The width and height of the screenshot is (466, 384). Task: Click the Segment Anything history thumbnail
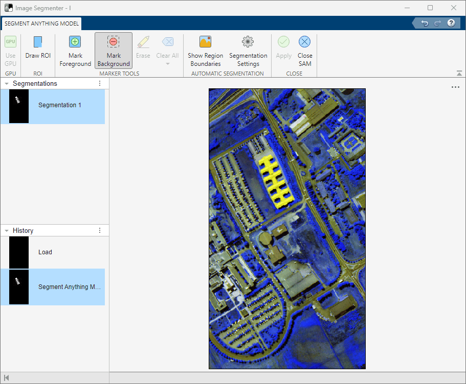19,287
